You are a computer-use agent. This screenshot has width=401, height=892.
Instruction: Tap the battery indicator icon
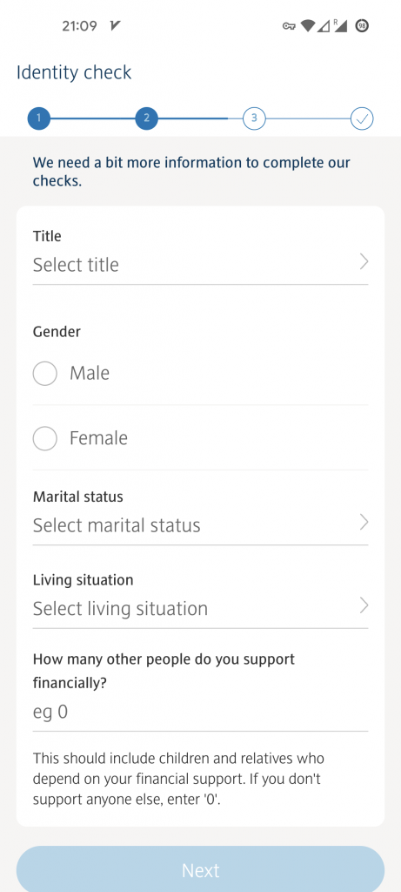(x=362, y=25)
